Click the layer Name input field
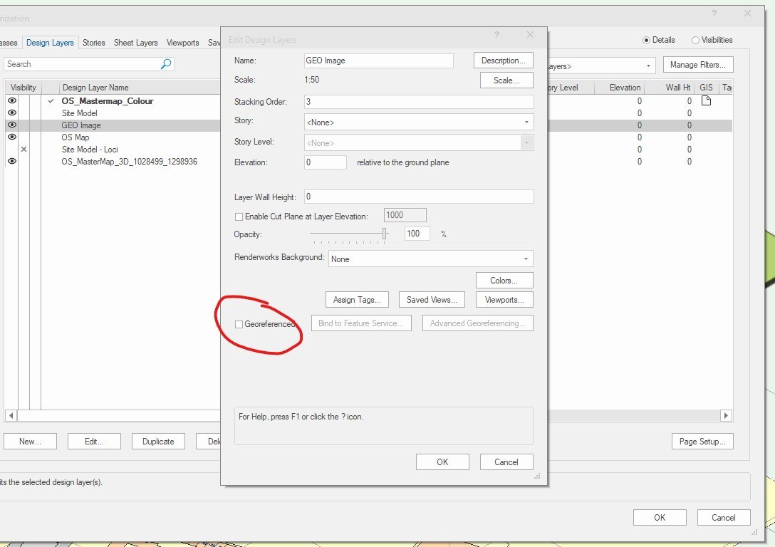 click(378, 61)
